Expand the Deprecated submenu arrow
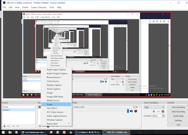188x135 pixels. (x=69, y=124)
